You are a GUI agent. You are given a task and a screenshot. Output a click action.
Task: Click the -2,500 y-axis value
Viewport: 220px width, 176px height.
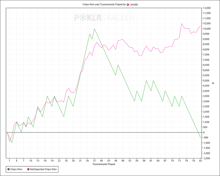(207, 158)
